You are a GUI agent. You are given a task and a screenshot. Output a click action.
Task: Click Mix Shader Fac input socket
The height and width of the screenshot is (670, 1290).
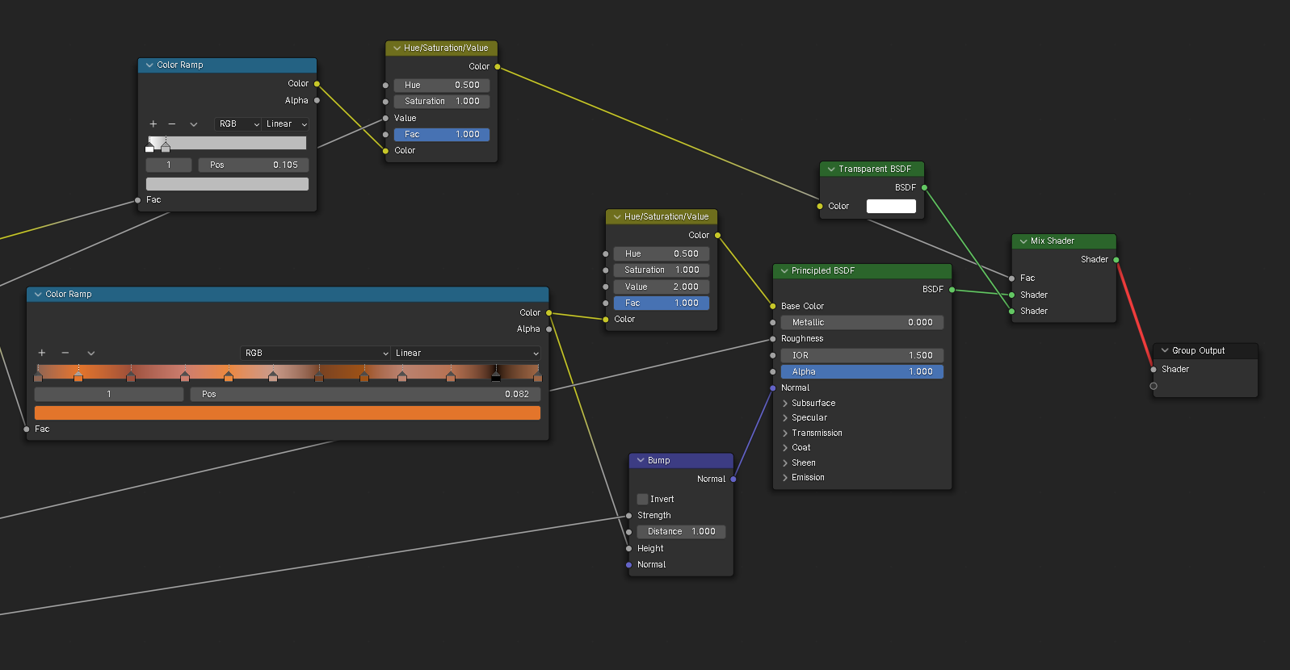tap(1012, 278)
